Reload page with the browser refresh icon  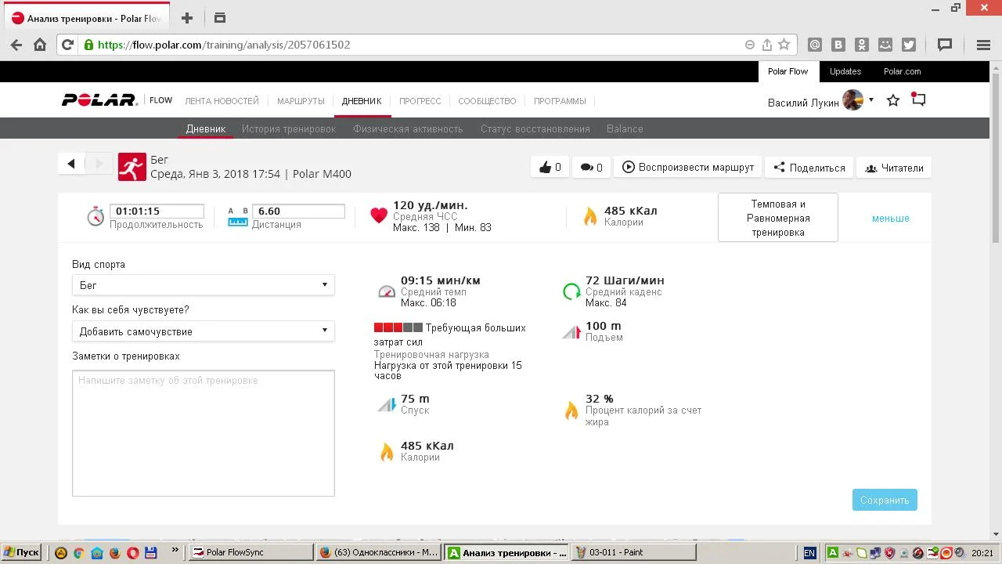click(x=68, y=45)
